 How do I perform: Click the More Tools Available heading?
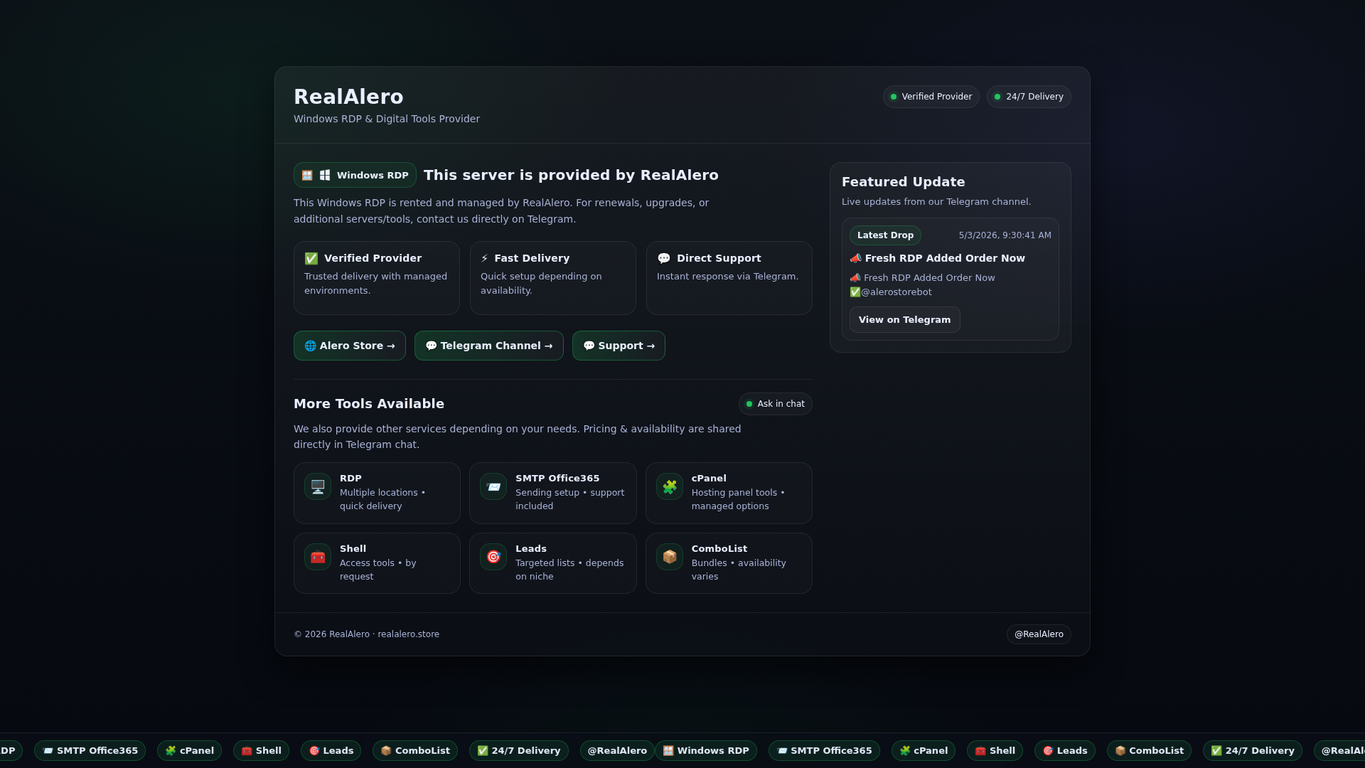coord(369,404)
